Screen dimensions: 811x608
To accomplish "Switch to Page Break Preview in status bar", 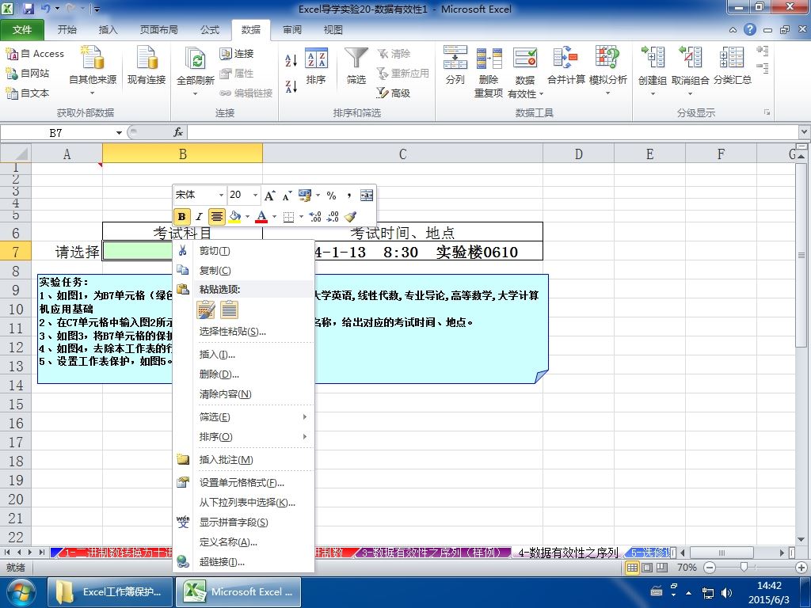I will pos(662,567).
